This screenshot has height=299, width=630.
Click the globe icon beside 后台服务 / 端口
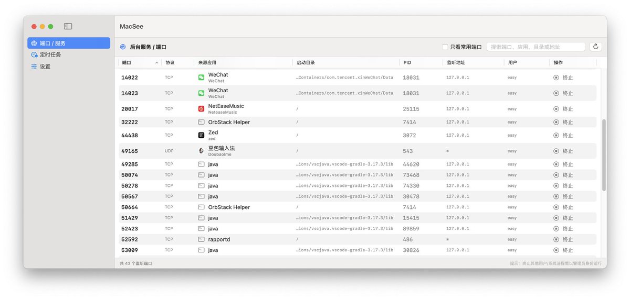tap(123, 47)
